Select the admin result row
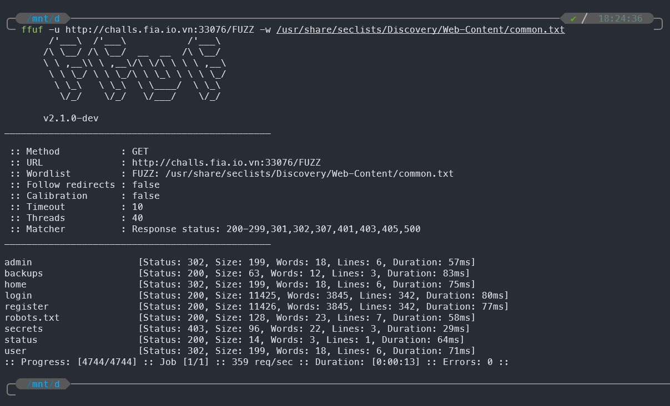Viewport: 670px width, 406px height. click(x=240, y=262)
